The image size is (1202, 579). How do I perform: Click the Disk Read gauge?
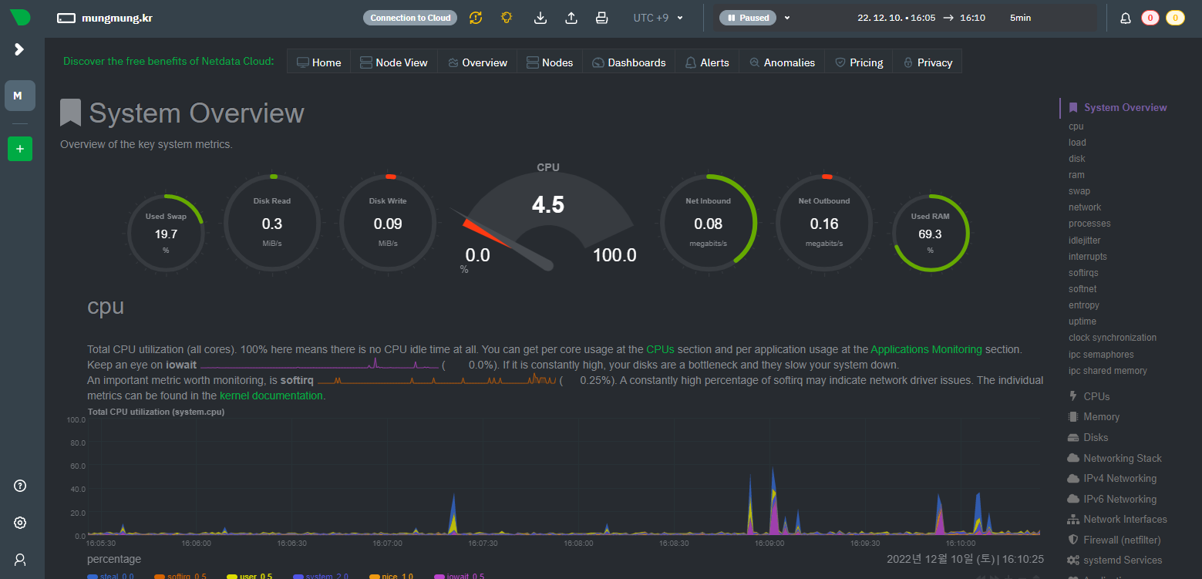click(272, 223)
